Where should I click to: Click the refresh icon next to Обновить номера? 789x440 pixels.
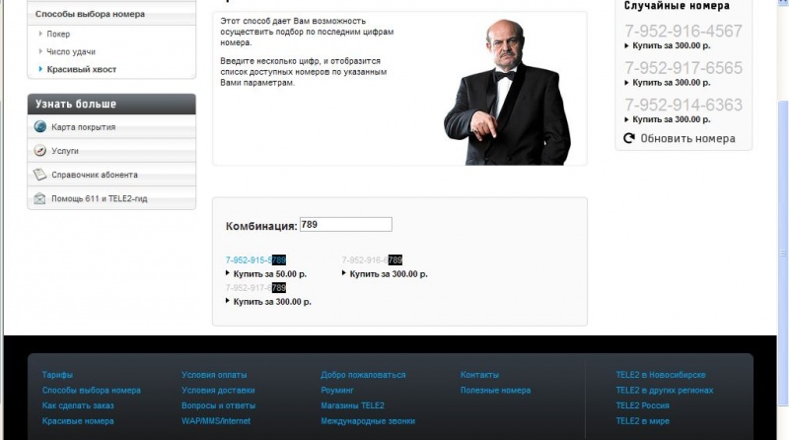click(629, 138)
